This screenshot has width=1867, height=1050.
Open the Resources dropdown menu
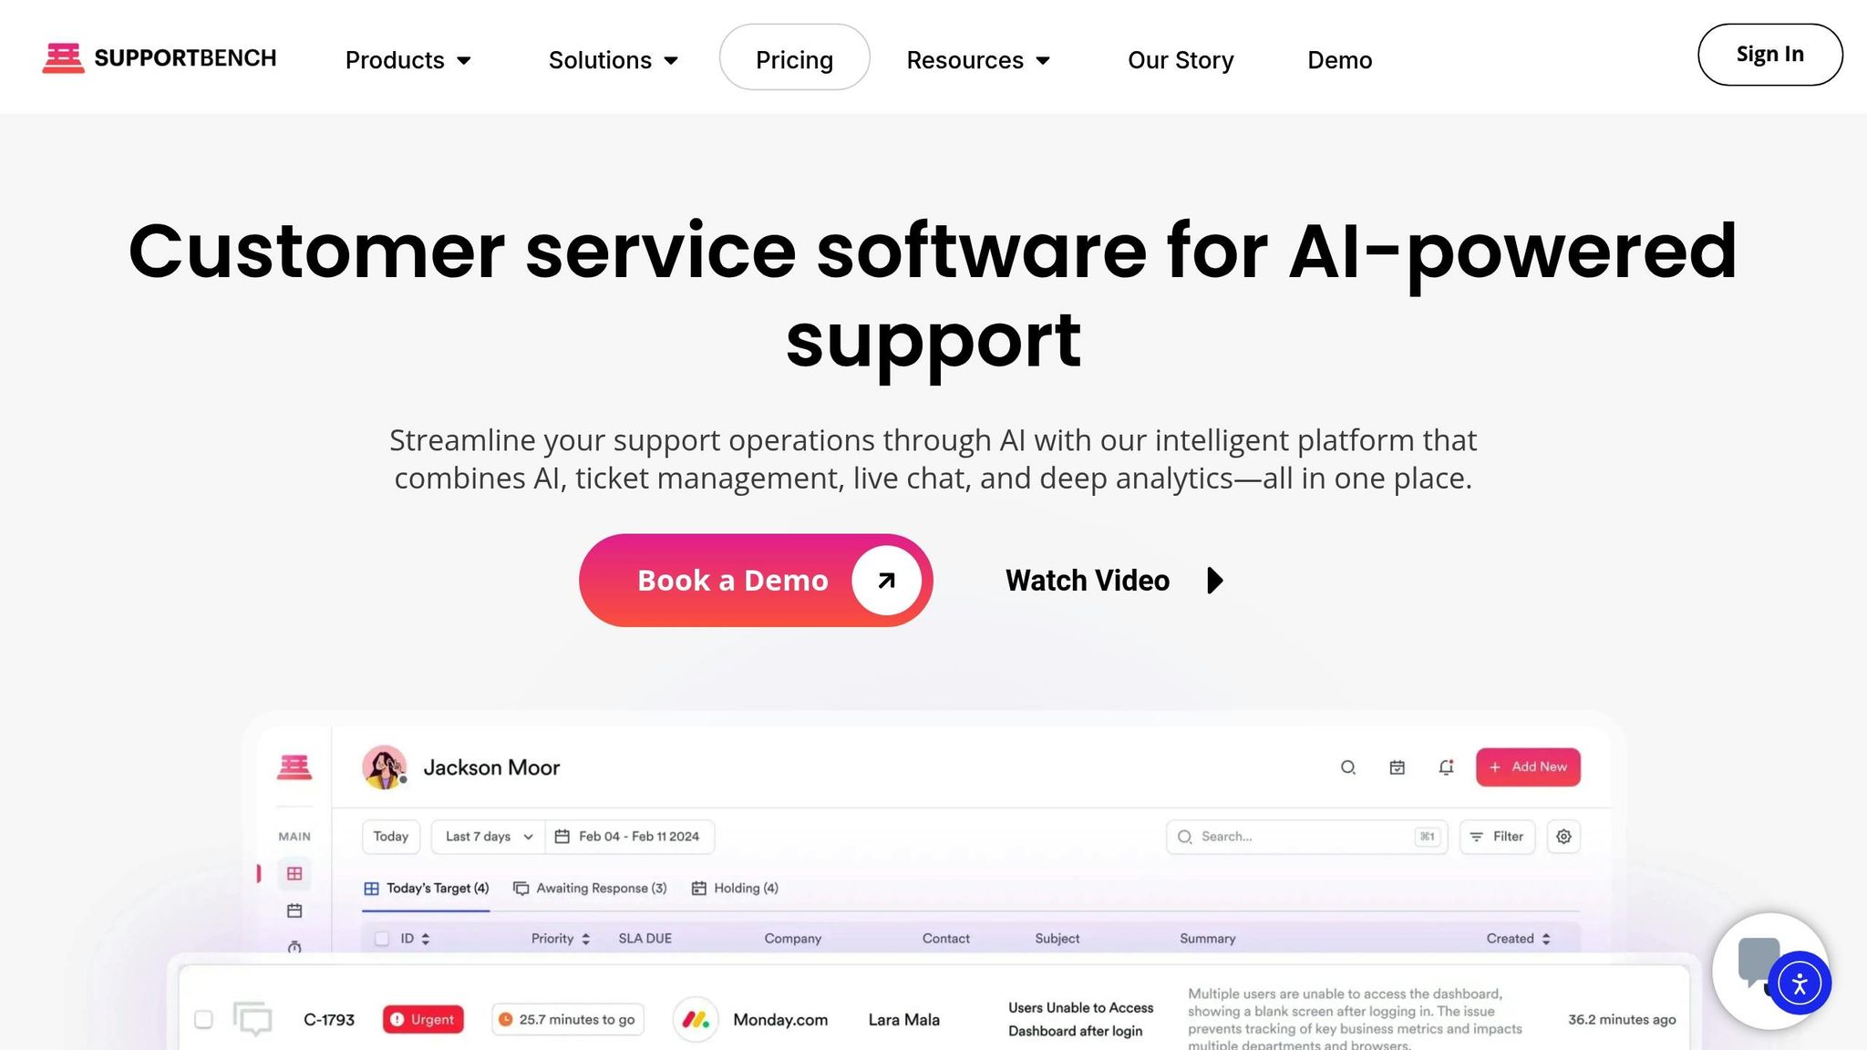(978, 60)
